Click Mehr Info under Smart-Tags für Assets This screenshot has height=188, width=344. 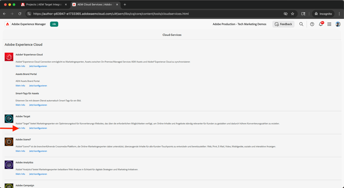20,105
